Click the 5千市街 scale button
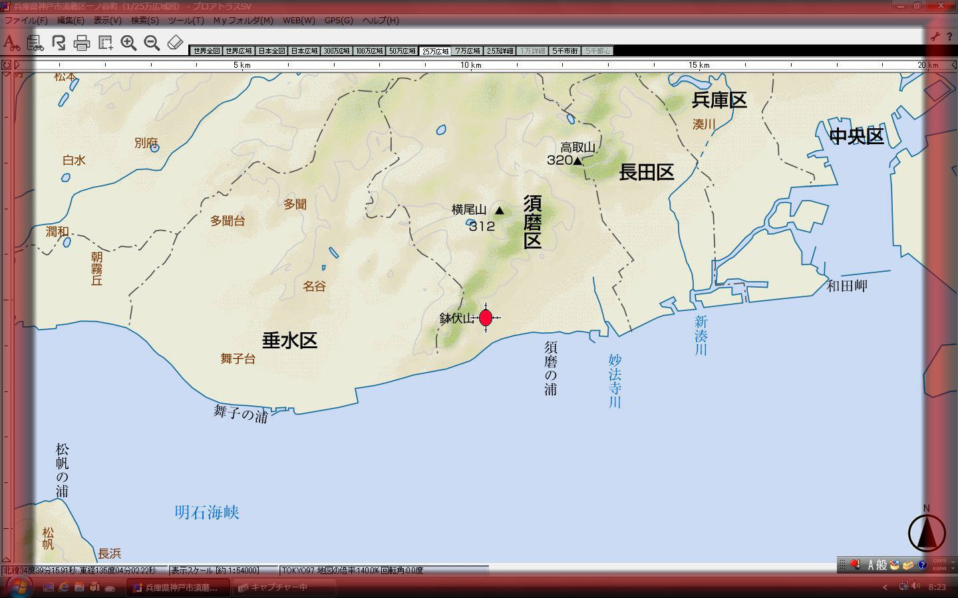This screenshot has height=598, width=958. [x=565, y=51]
